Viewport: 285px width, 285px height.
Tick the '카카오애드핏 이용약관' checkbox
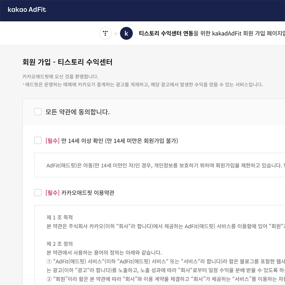click(x=38, y=192)
